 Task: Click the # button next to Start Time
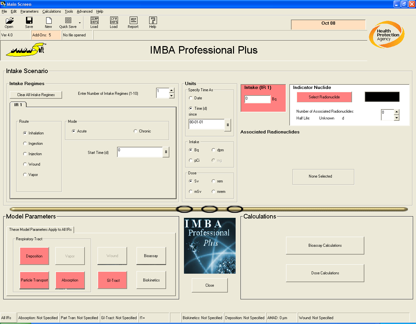[166, 152]
